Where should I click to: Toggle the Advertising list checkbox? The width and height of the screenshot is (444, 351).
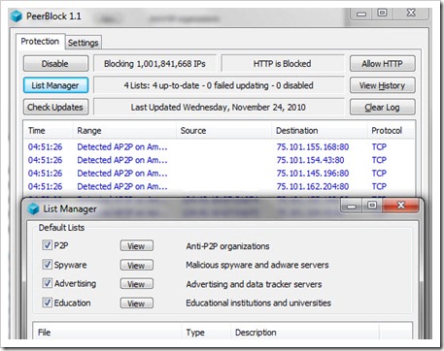point(47,283)
